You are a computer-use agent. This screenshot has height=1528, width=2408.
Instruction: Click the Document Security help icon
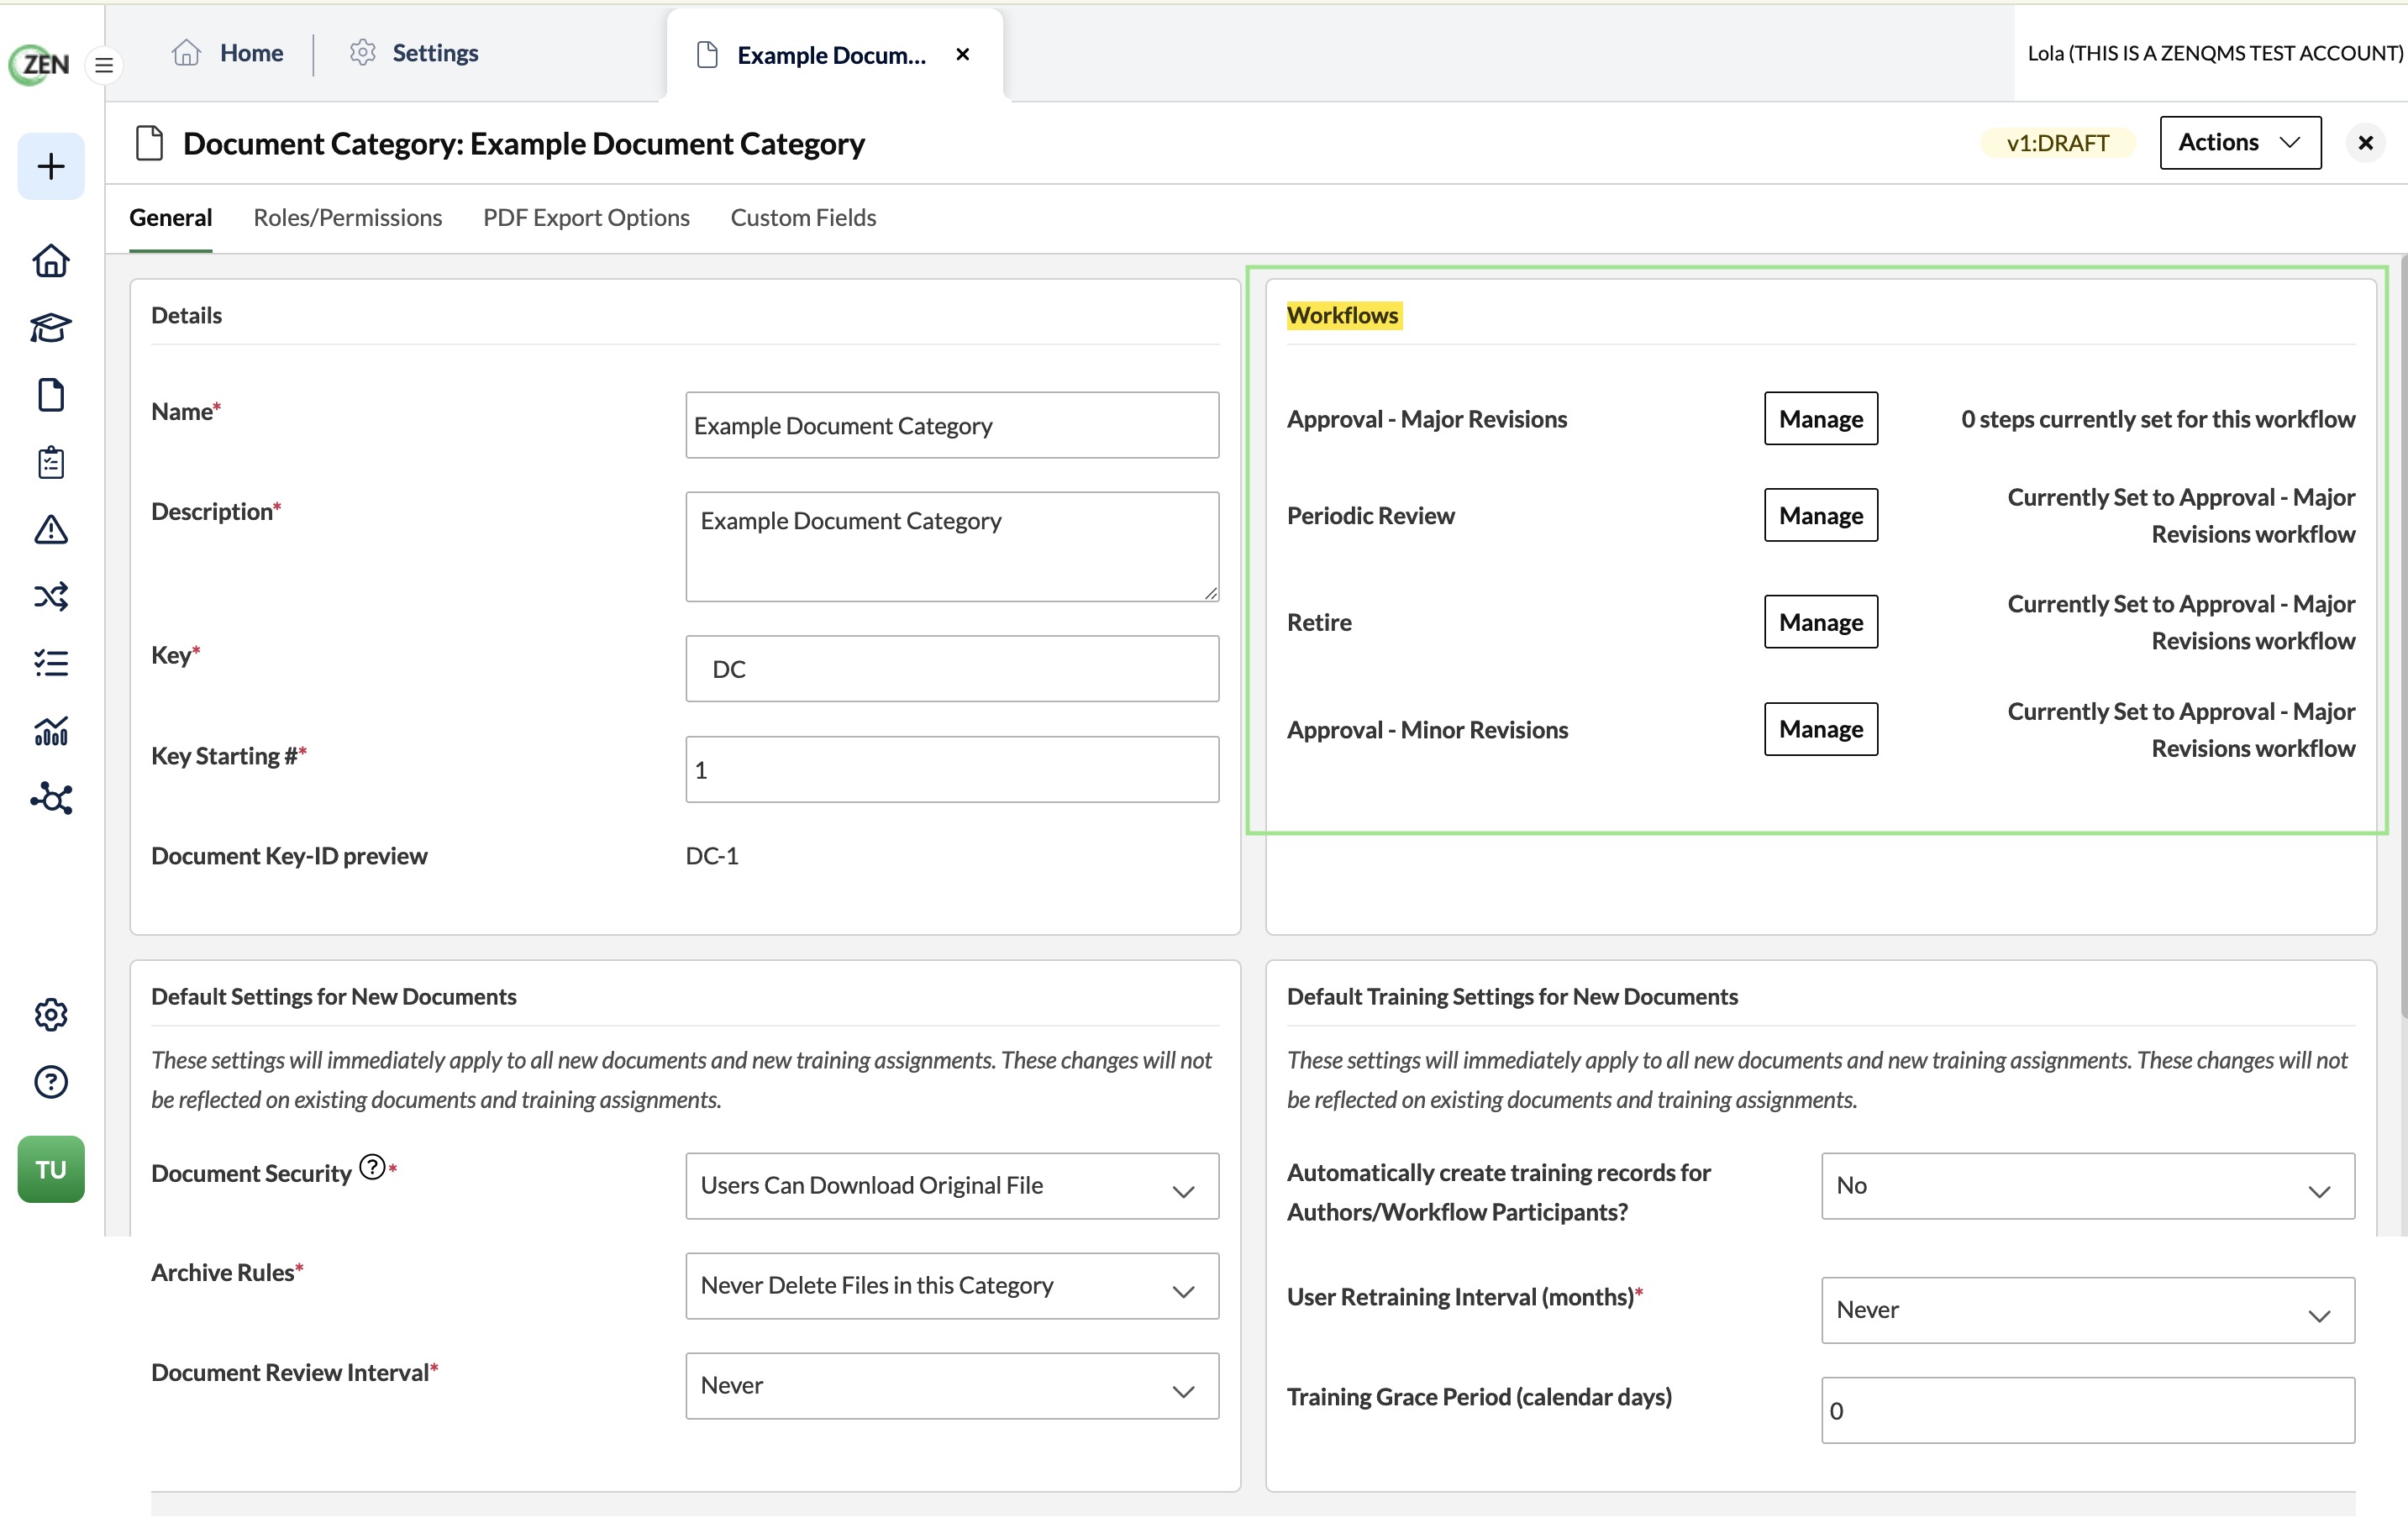[372, 1167]
